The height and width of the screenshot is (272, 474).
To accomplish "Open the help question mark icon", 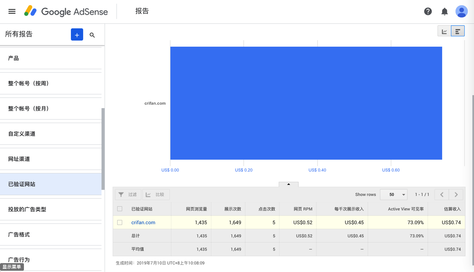I will tap(428, 11).
